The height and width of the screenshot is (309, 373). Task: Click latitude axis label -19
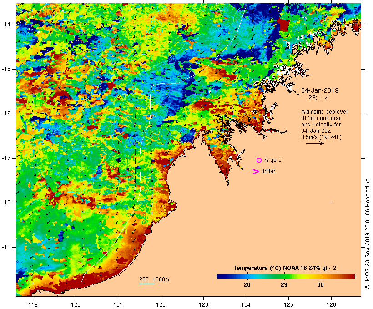pos(6,247)
